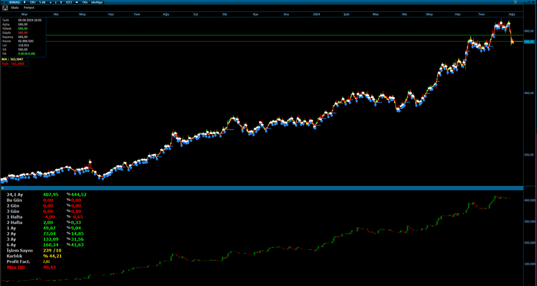This screenshot has height=286, width=537.
Task: Click the Lot value 116.631
Action: (x=24, y=45)
